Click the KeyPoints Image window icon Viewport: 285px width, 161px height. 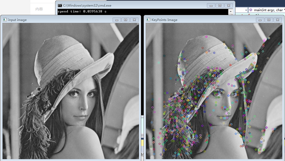[x=148, y=20]
